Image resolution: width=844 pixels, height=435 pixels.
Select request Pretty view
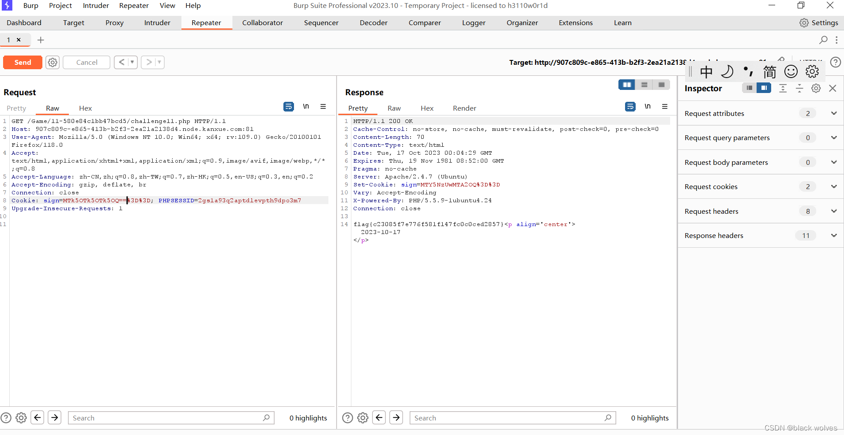16,108
